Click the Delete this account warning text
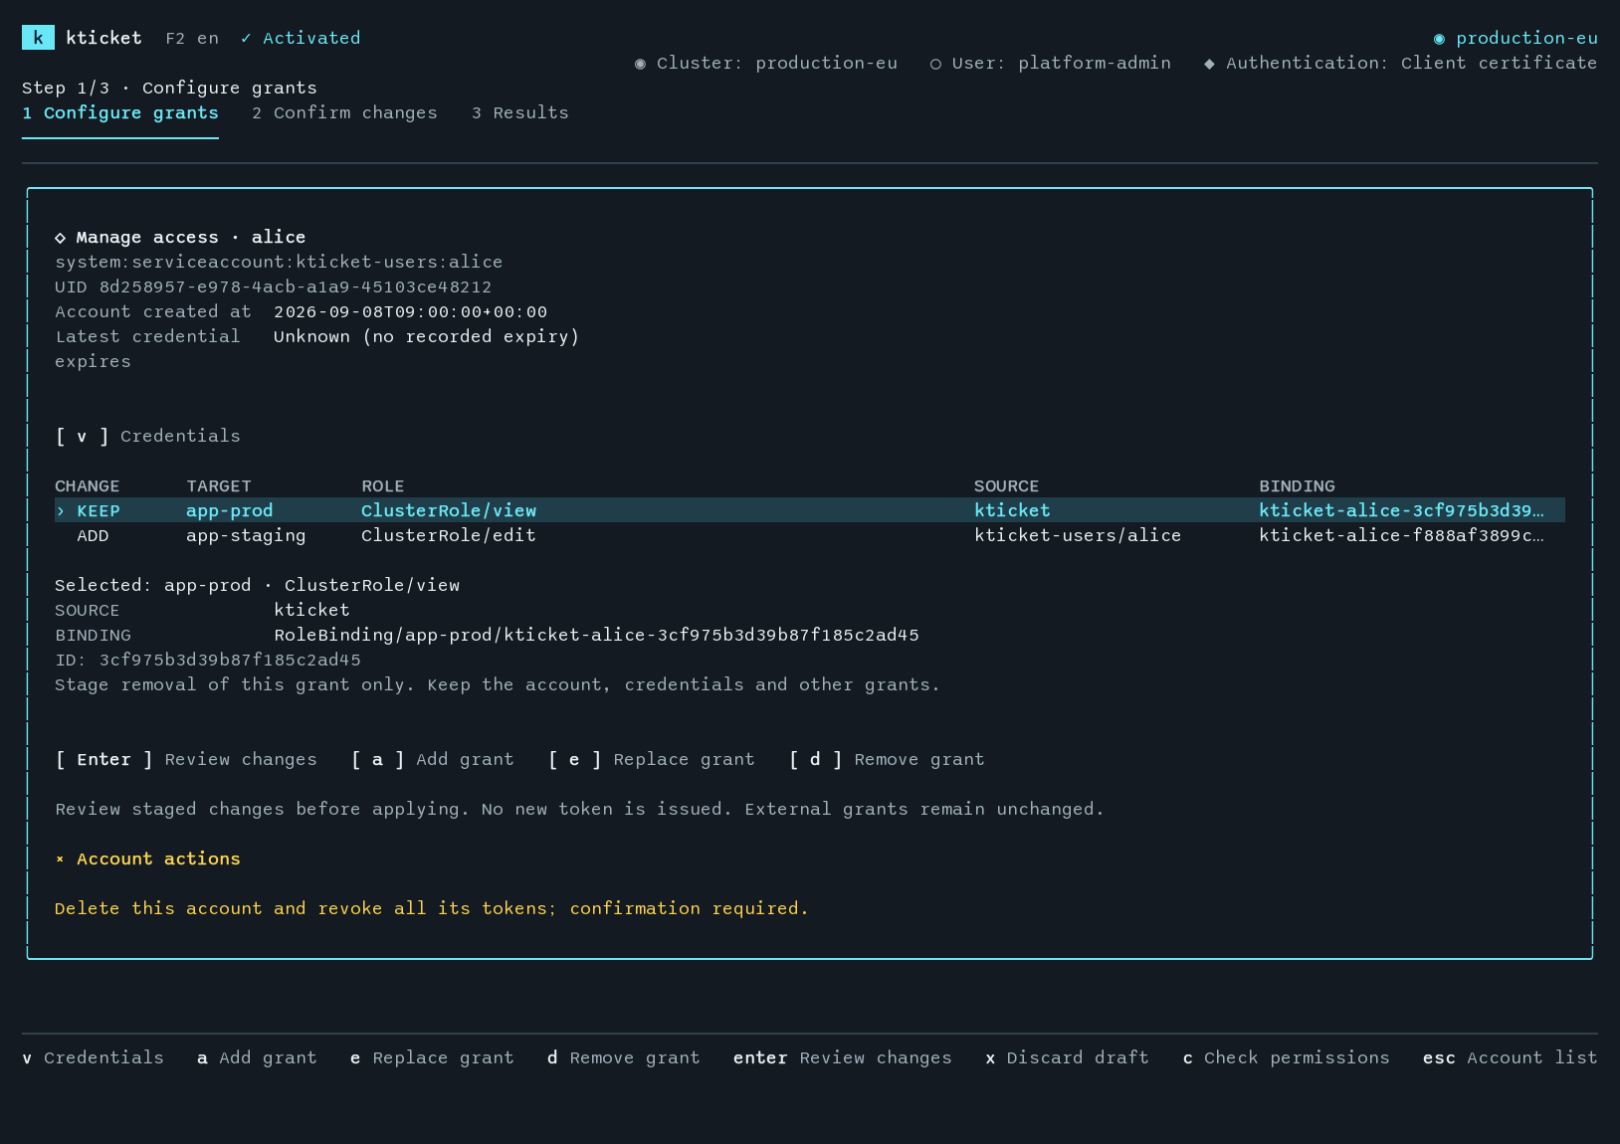The height and width of the screenshot is (1144, 1620). click(432, 908)
